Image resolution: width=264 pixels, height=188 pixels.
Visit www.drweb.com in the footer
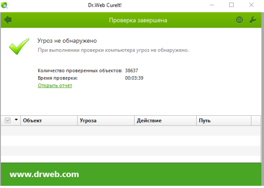click(44, 174)
